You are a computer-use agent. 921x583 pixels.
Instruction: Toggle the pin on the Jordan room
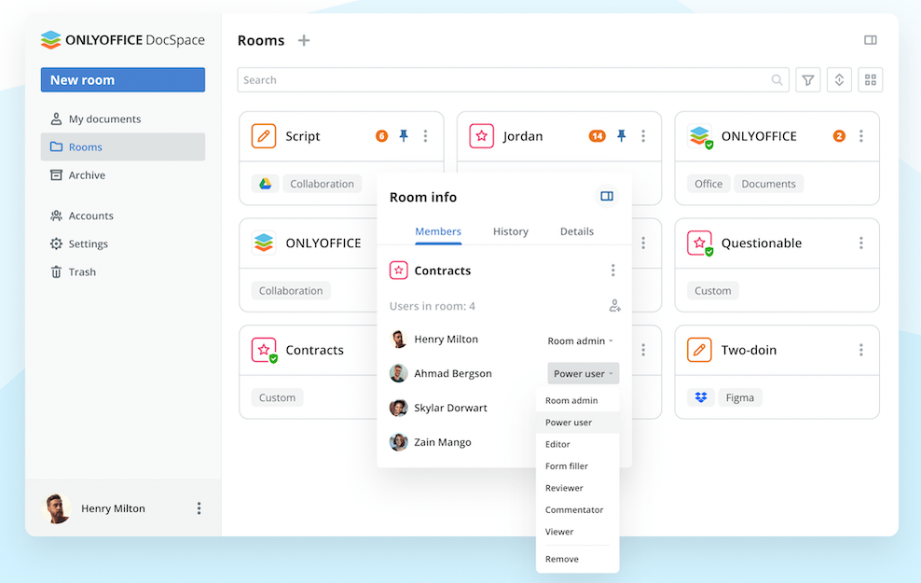point(621,135)
